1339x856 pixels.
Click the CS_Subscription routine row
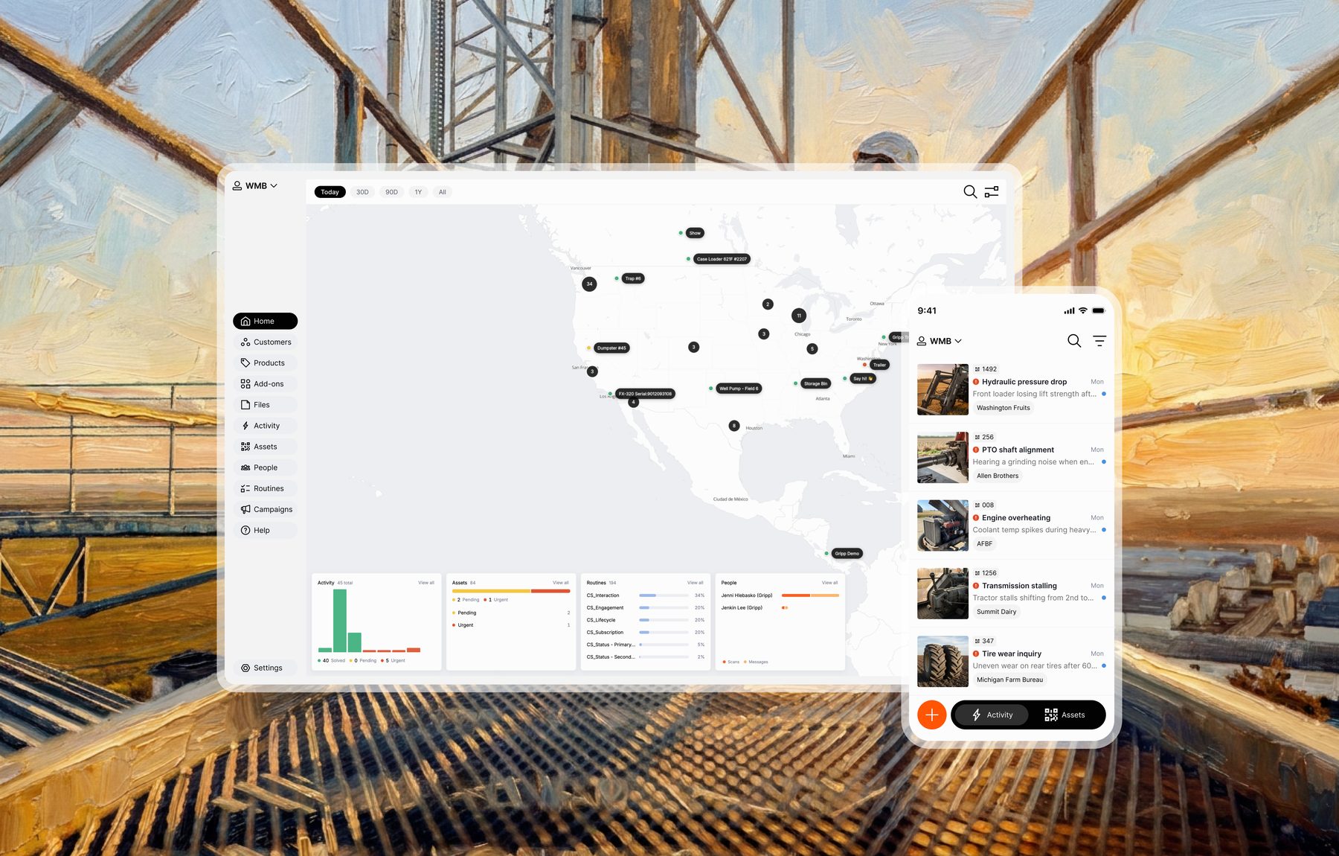click(645, 633)
